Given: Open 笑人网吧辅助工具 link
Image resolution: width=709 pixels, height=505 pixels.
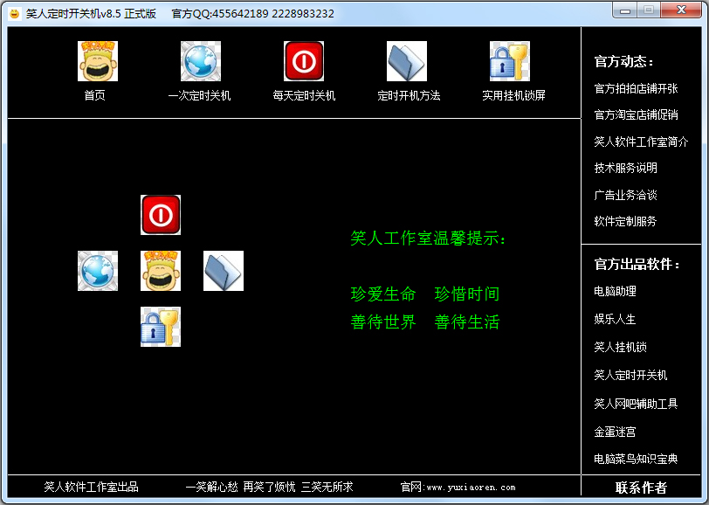Looking at the screenshot, I should point(636,404).
